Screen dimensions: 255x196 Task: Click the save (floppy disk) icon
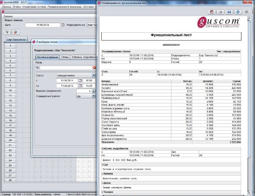click(229, 12)
